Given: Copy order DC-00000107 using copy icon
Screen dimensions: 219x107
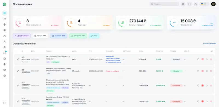Looking at the screenshot, I should click(x=198, y=85).
